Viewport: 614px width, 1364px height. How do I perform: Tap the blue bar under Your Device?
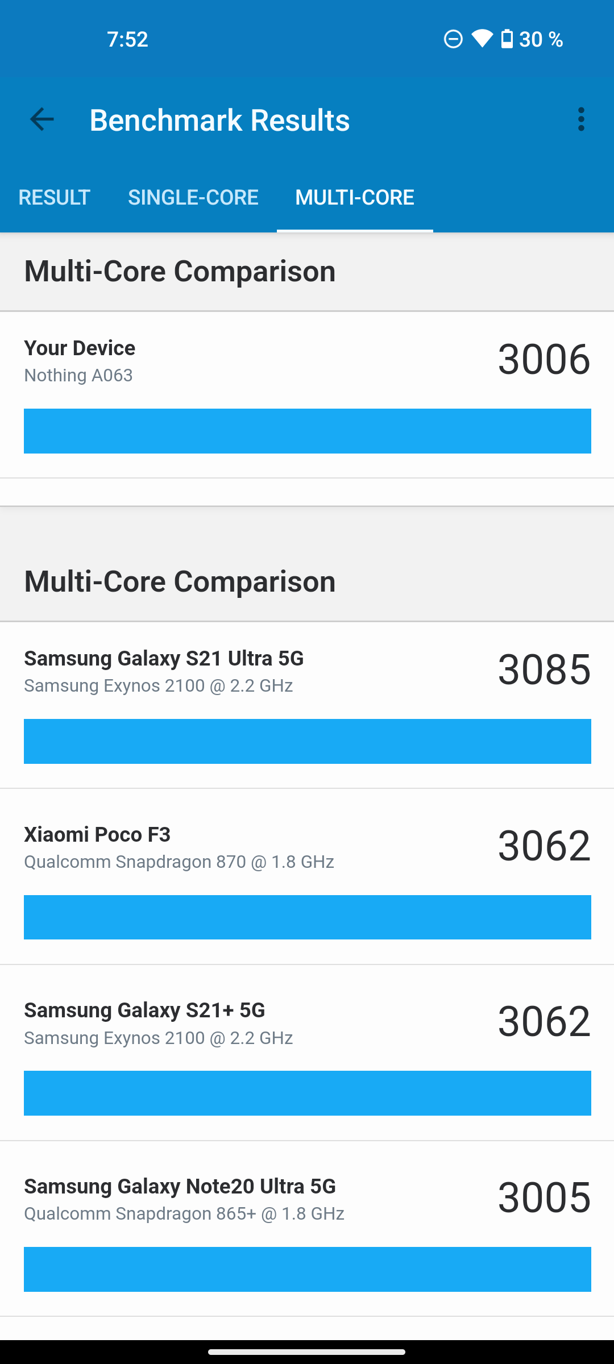tap(307, 431)
